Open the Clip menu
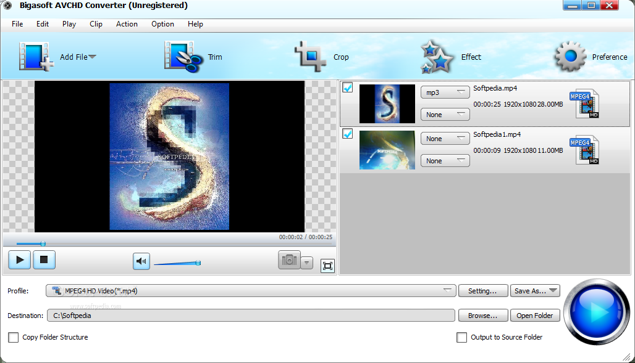This screenshot has height=363, width=635. (96, 24)
